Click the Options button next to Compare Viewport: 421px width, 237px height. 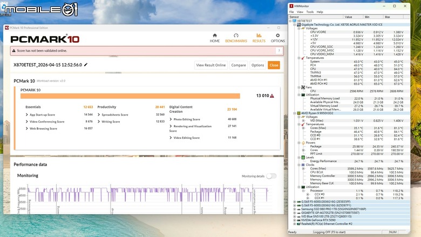(x=257, y=65)
